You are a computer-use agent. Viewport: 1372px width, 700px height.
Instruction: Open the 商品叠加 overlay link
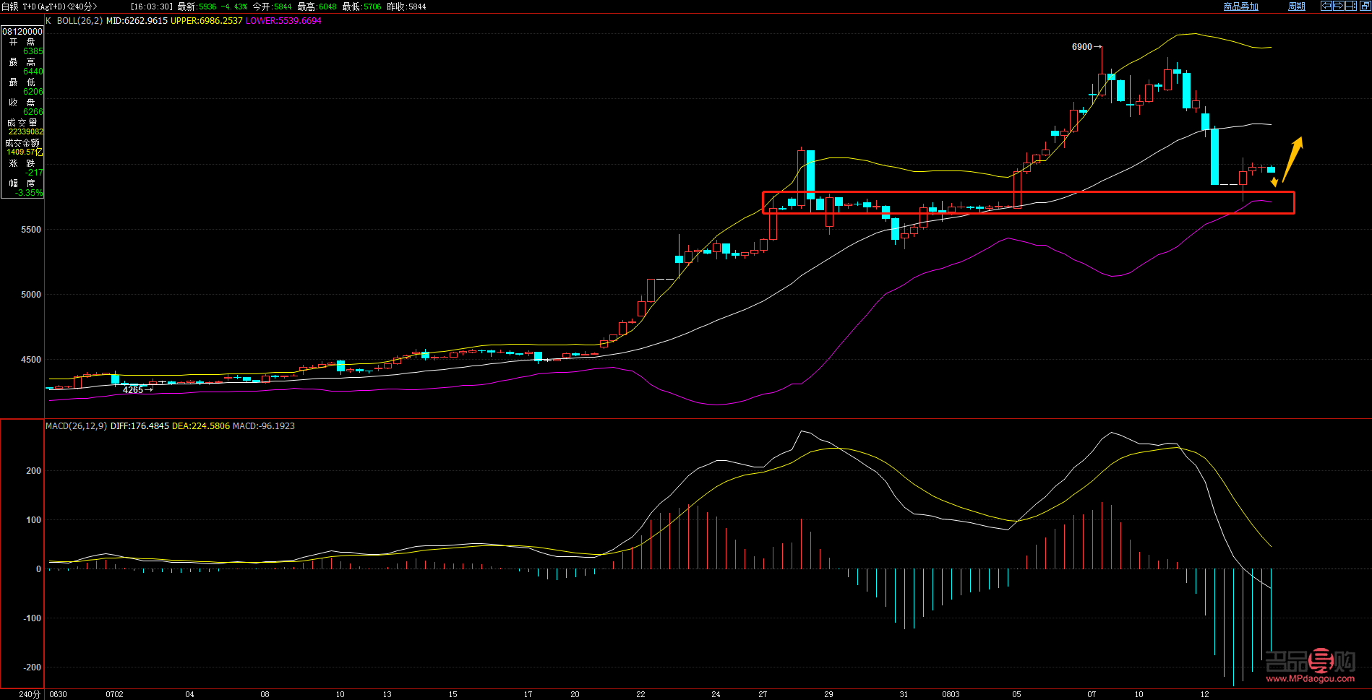(1240, 7)
